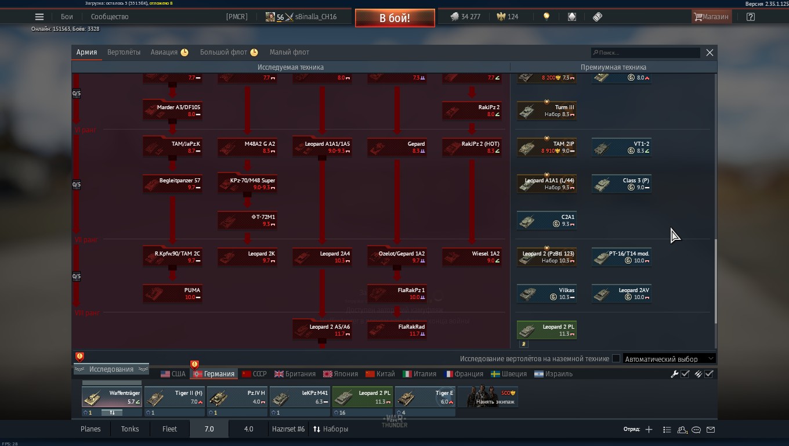The width and height of the screenshot is (789, 446).
Task: Open the Сообщество menu
Action: (x=110, y=17)
